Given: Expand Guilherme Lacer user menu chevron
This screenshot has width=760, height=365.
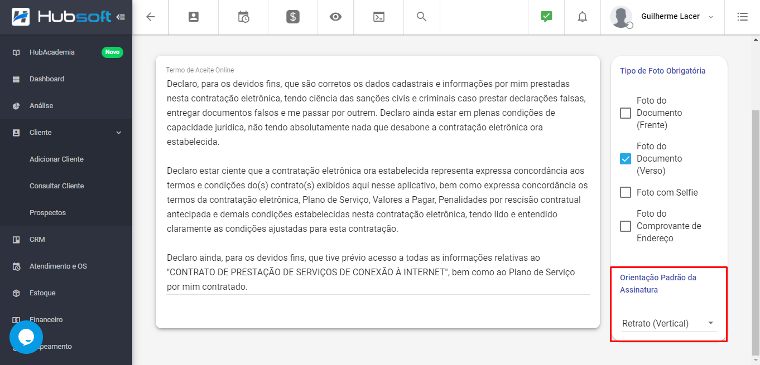Looking at the screenshot, I should (711, 17).
